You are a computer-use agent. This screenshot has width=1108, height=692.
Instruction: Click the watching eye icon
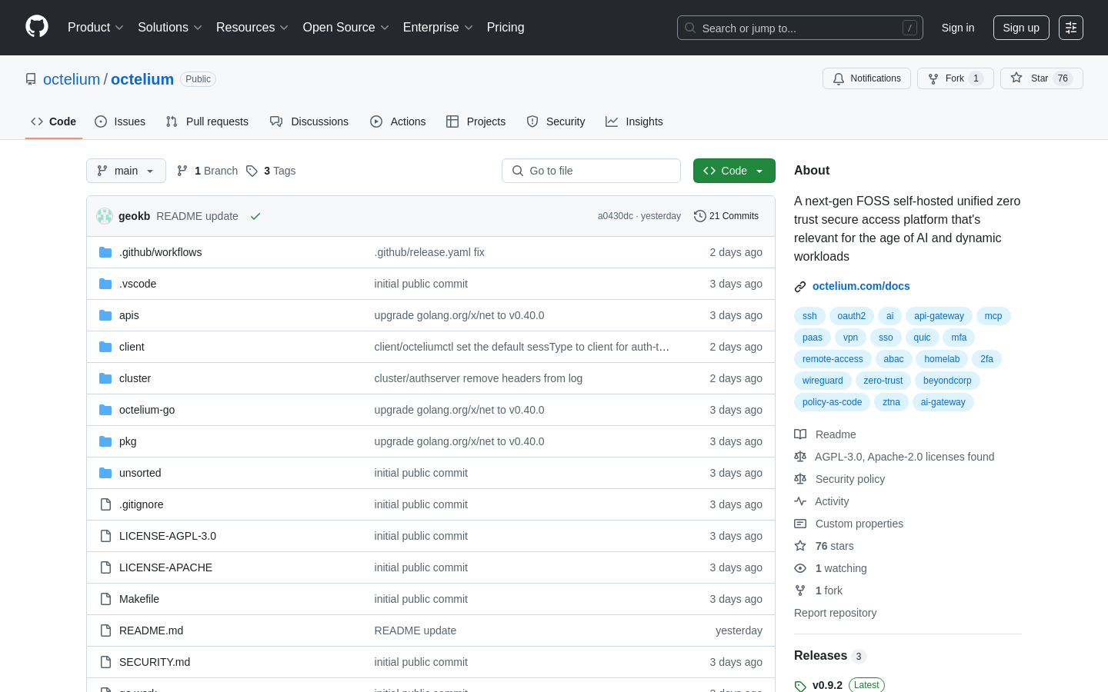tap(800, 568)
